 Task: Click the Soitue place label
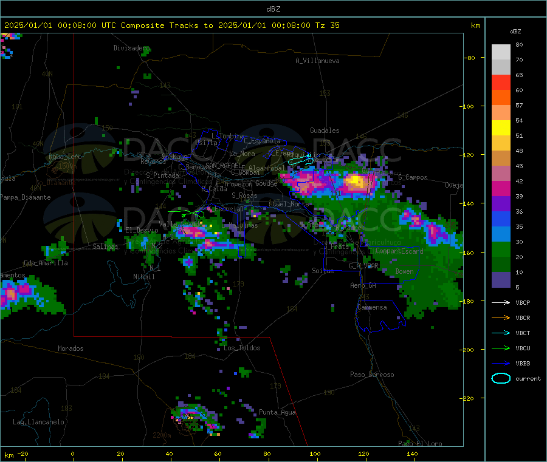[323, 271]
